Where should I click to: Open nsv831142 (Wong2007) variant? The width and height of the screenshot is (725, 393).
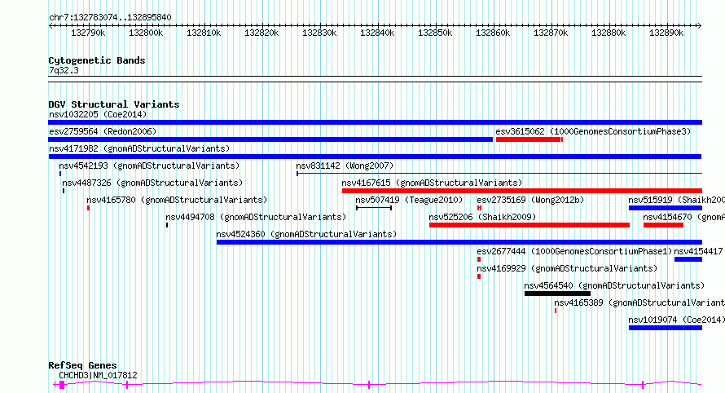tap(345, 166)
